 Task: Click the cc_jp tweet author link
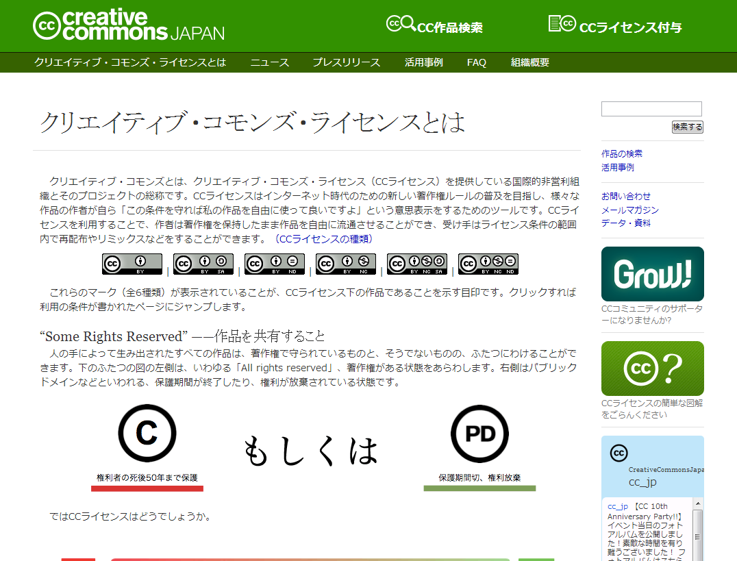click(618, 506)
